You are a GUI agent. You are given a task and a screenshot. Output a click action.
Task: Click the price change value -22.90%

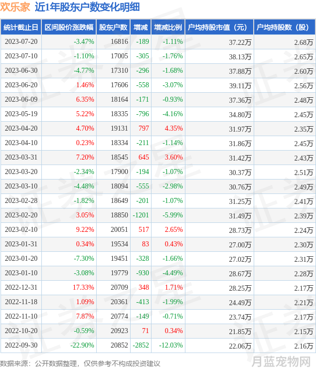pos(82,345)
